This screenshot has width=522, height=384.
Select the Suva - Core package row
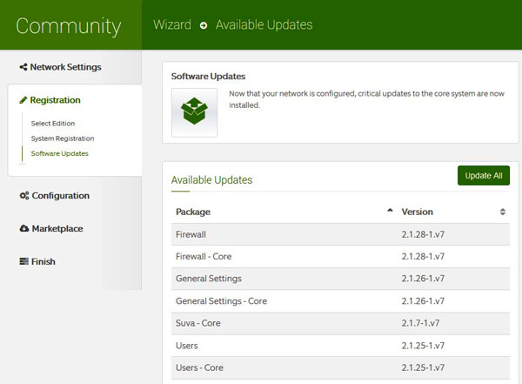pos(340,323)
